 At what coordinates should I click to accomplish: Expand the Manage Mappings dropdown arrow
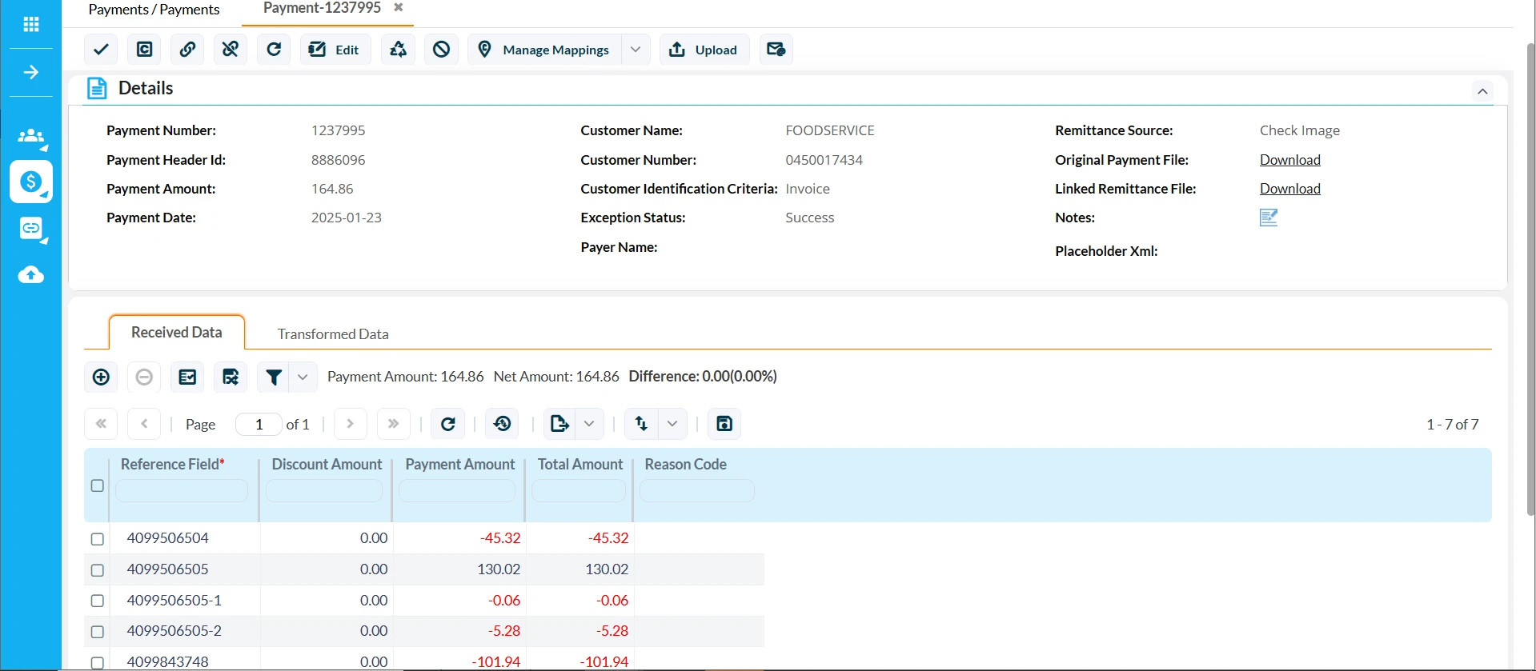coord(636,50)
